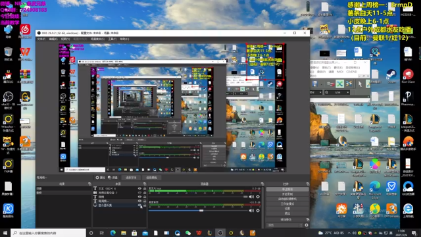Click the 启动虚拟摄像机 virtual camera button
Viewport: 421px width, 237px height.
pos(287,199)
